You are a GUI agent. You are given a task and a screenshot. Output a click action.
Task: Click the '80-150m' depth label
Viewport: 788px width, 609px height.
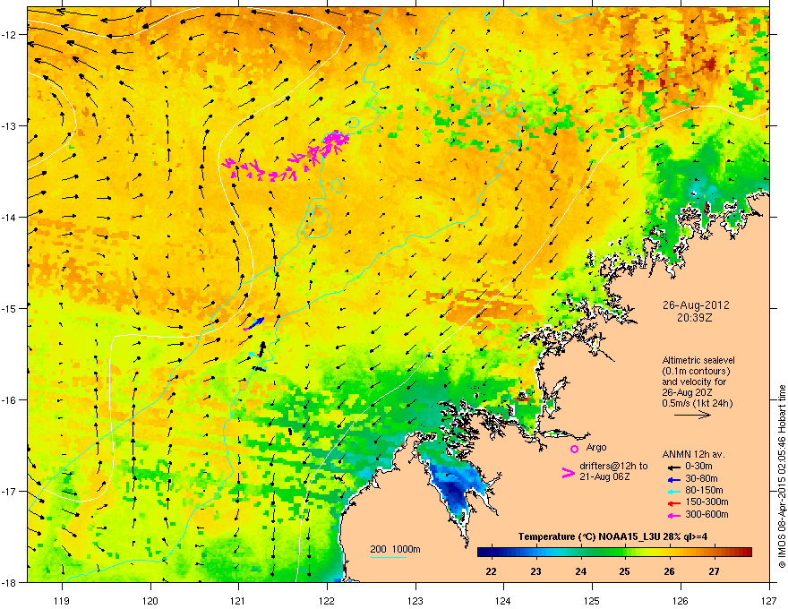coord(704,491)
